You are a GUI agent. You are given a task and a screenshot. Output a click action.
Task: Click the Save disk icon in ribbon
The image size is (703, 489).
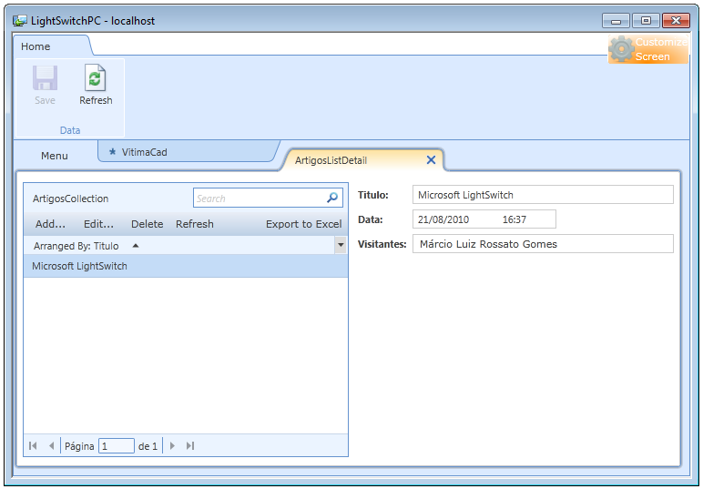click(x=45, y=78)
